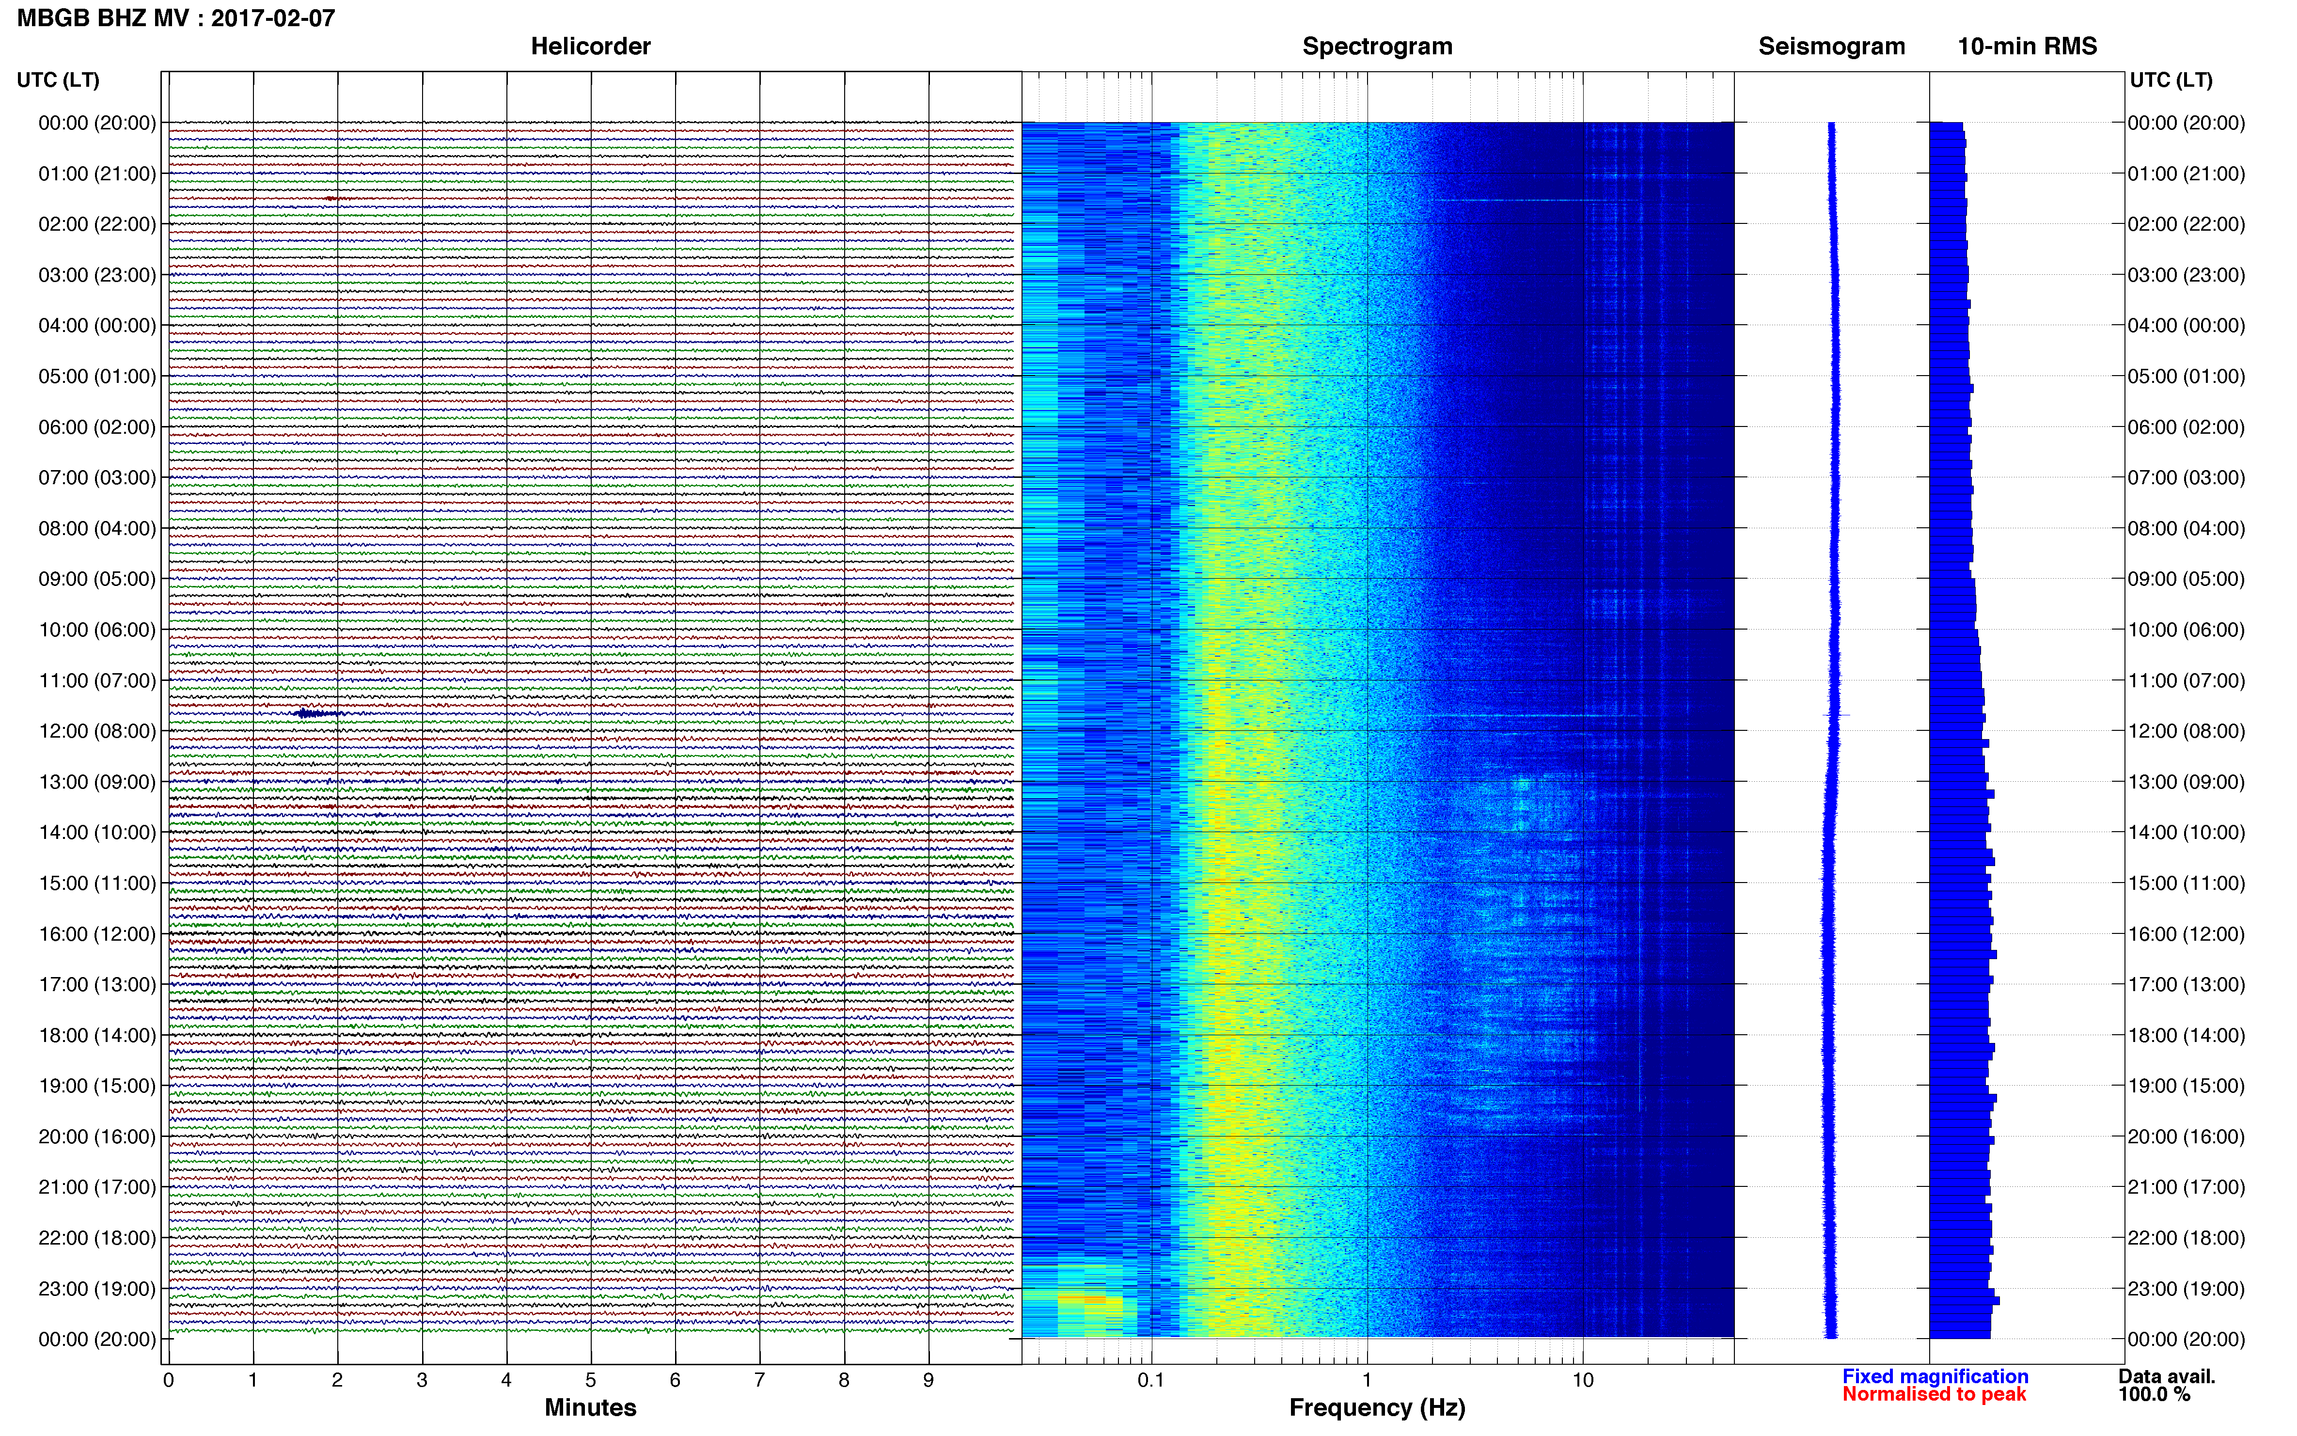Click left time label '01:00 (21:00)'

(x=97, y=174)
